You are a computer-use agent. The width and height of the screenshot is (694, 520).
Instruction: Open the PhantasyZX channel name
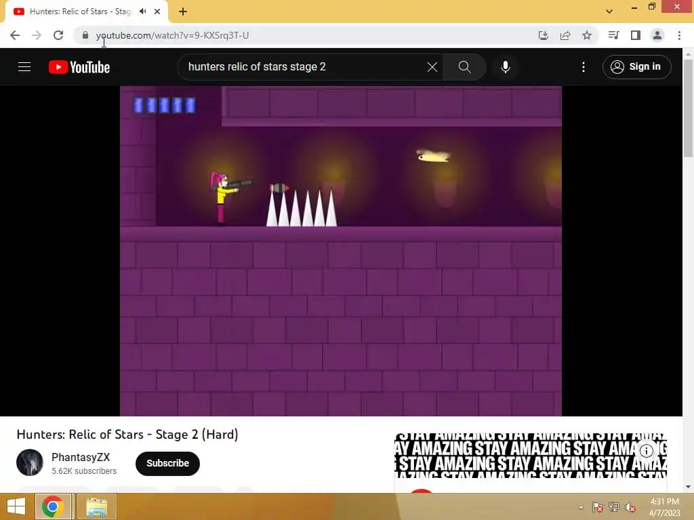81,457
